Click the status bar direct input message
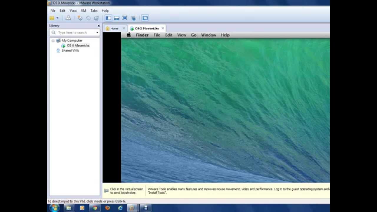Viewport: 377px width, 212px height. [x=87, y=201]
